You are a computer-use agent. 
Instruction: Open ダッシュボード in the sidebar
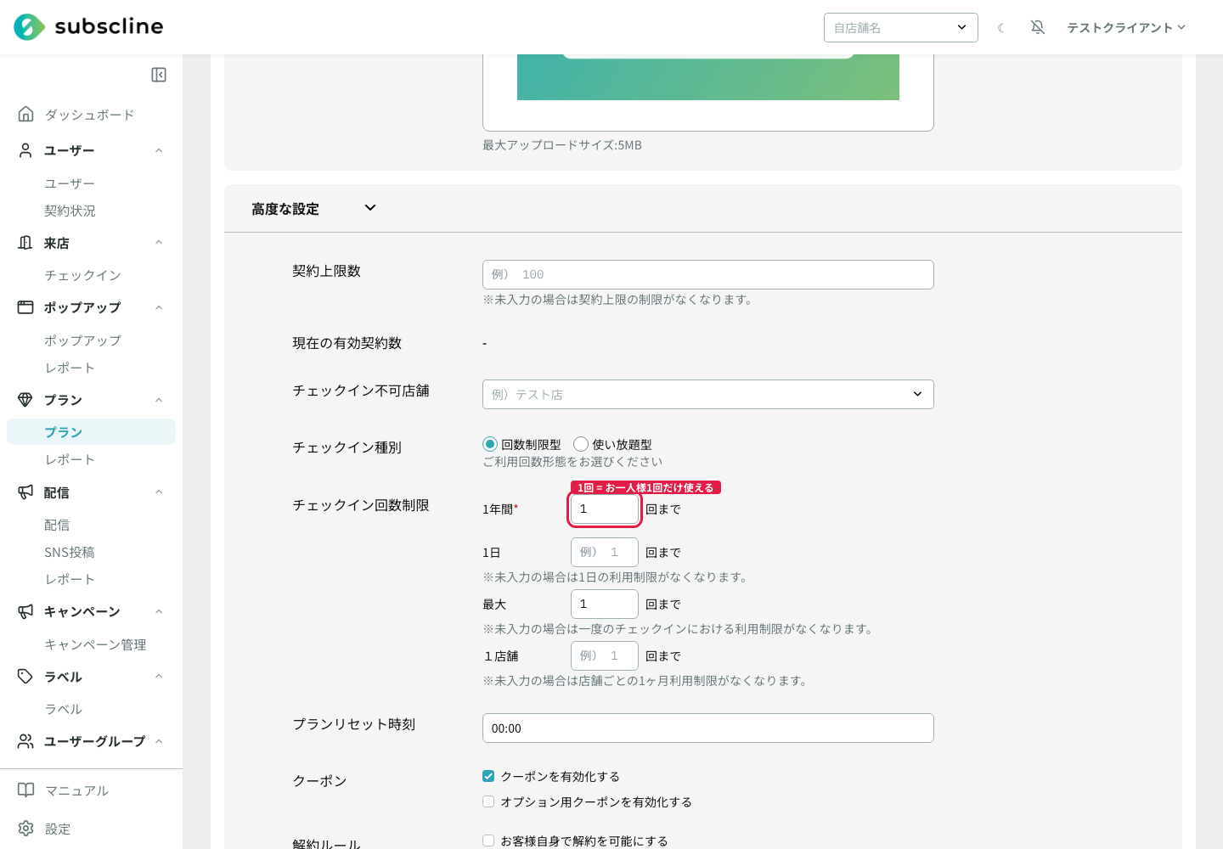pos(91,115)
